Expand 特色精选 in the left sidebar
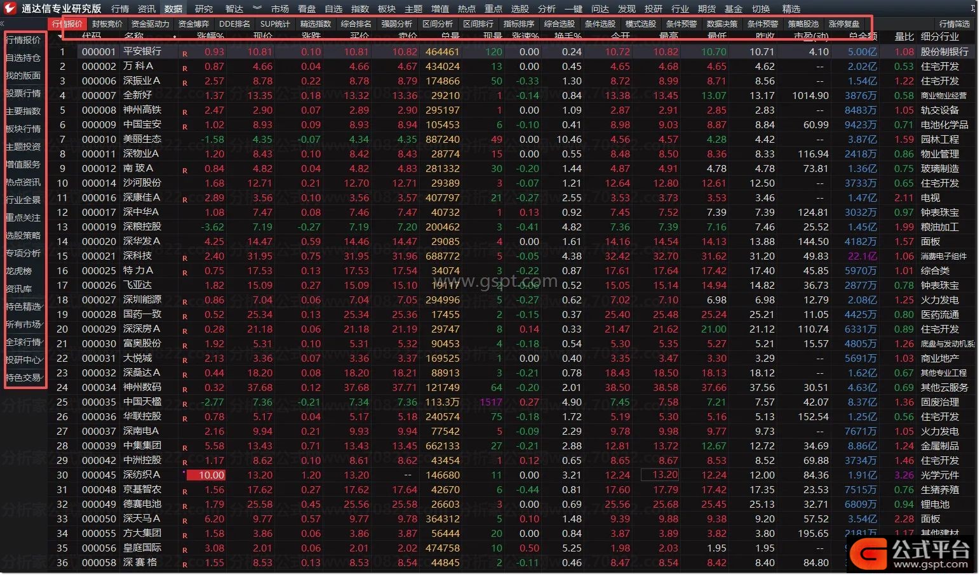 click(x=23, y=307)
